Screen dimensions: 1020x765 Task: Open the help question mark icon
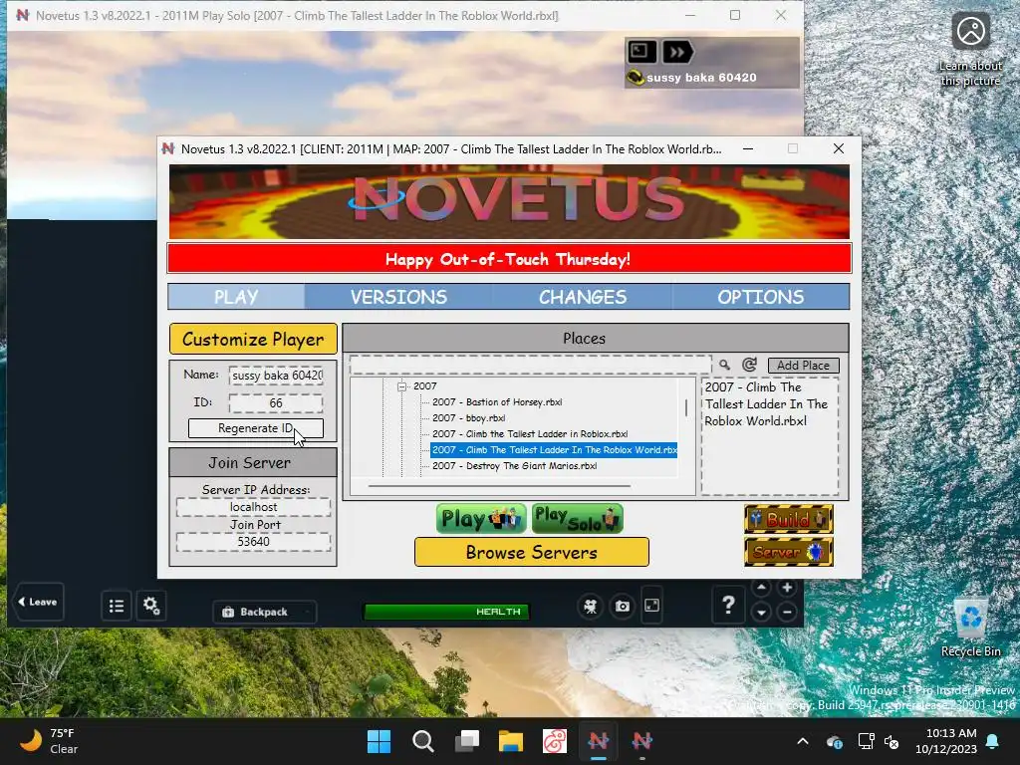[728, 605]
